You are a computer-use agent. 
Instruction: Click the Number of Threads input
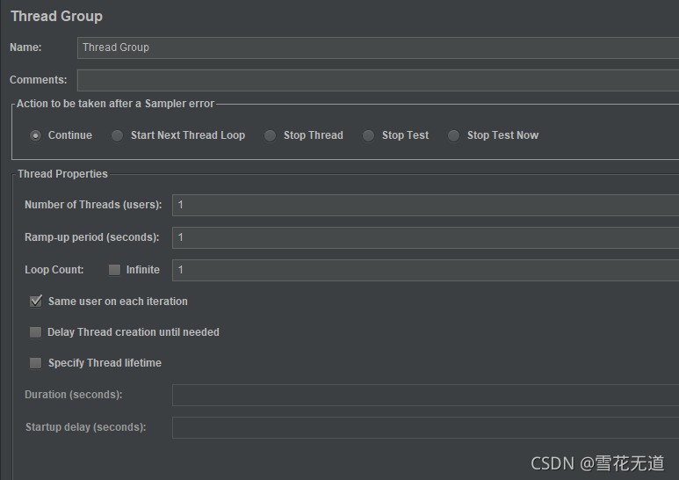coord(426,205)
